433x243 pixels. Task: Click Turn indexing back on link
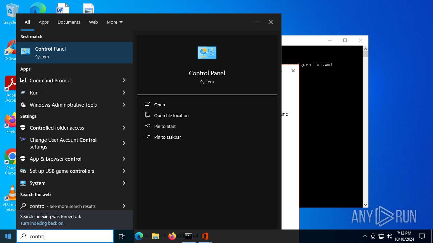click(x=42, y=223)
